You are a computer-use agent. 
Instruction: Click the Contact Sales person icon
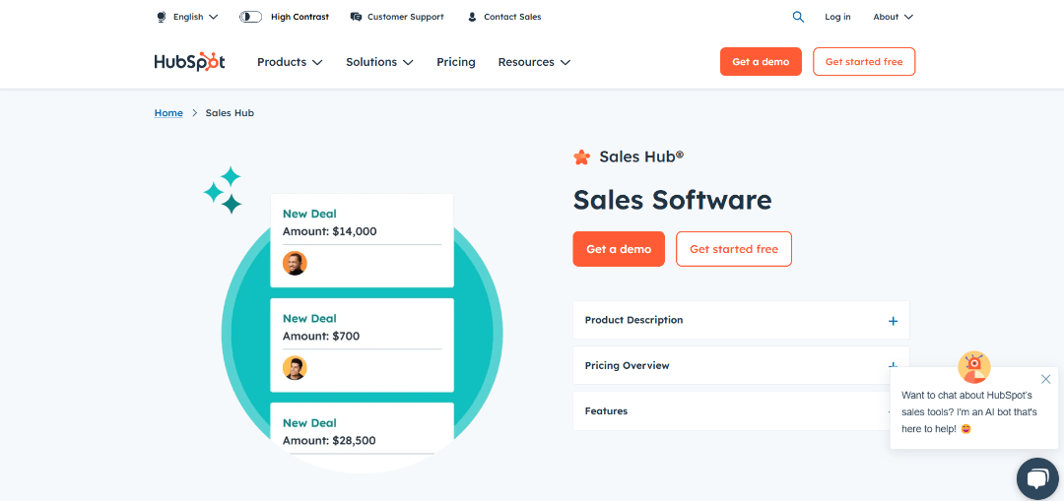pyautogui.click(x=472, y=17)
